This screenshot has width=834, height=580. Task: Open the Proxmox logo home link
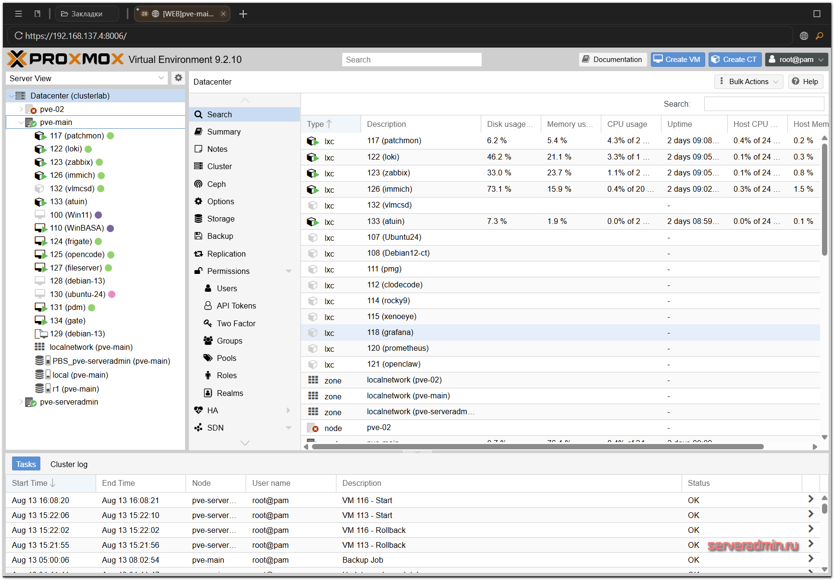(x=66, y=59)
